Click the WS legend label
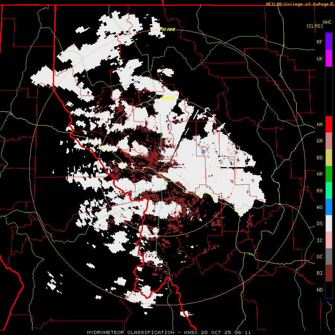Viewport: 335px width, 335px height. tap(319, 207)
